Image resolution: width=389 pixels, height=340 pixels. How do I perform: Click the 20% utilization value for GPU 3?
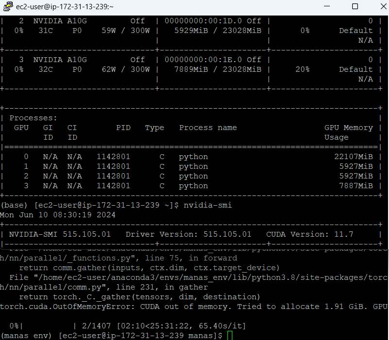tap(302, 69)
